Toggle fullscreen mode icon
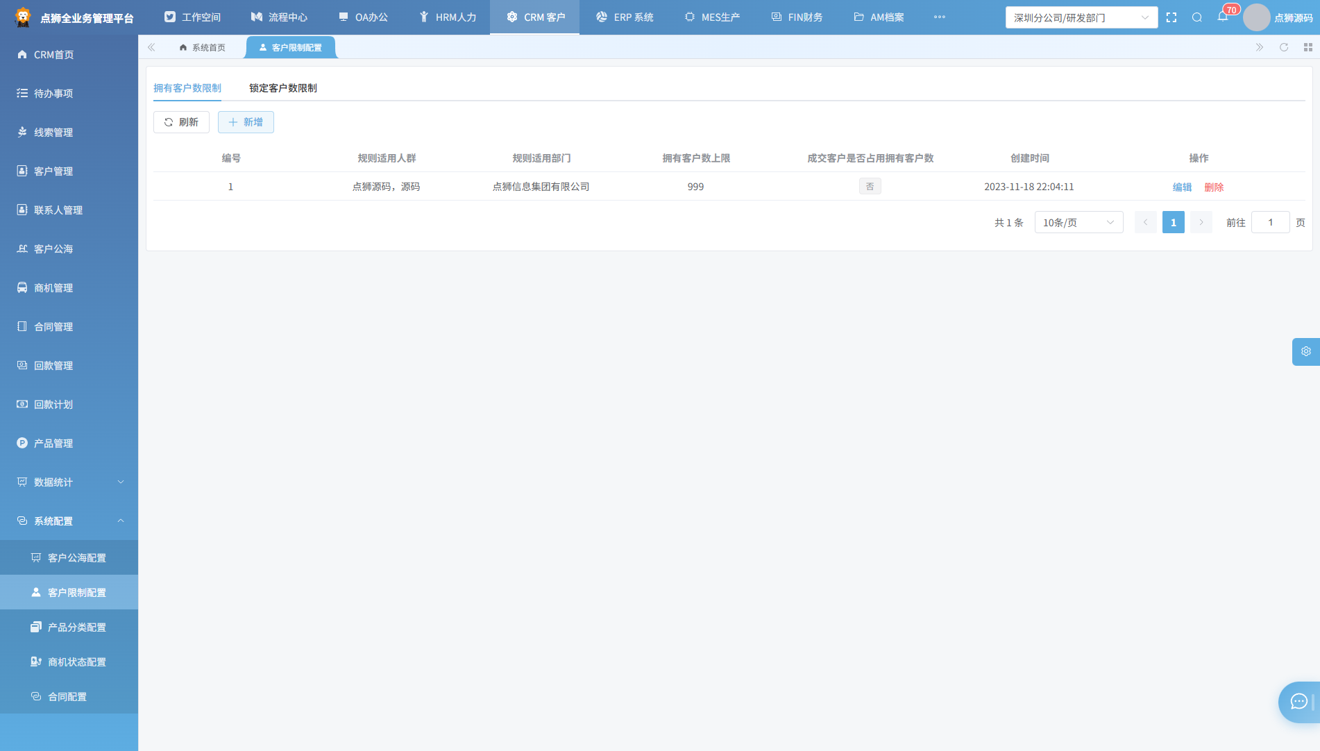 click(1171, 17)
